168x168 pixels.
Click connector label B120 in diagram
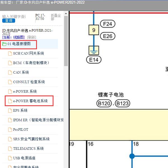coord(104,104)
